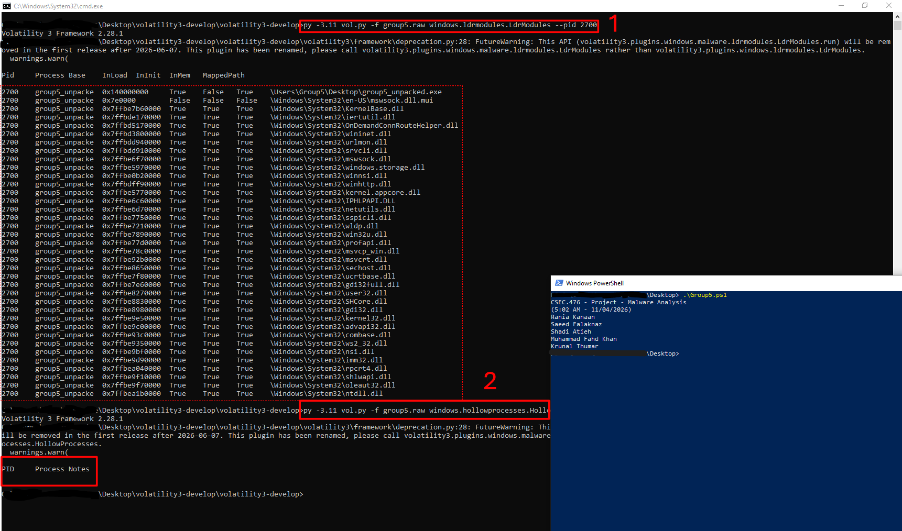Click the imm32.dll mapped path
Screen dimensions: 902x531
[327, 360]
